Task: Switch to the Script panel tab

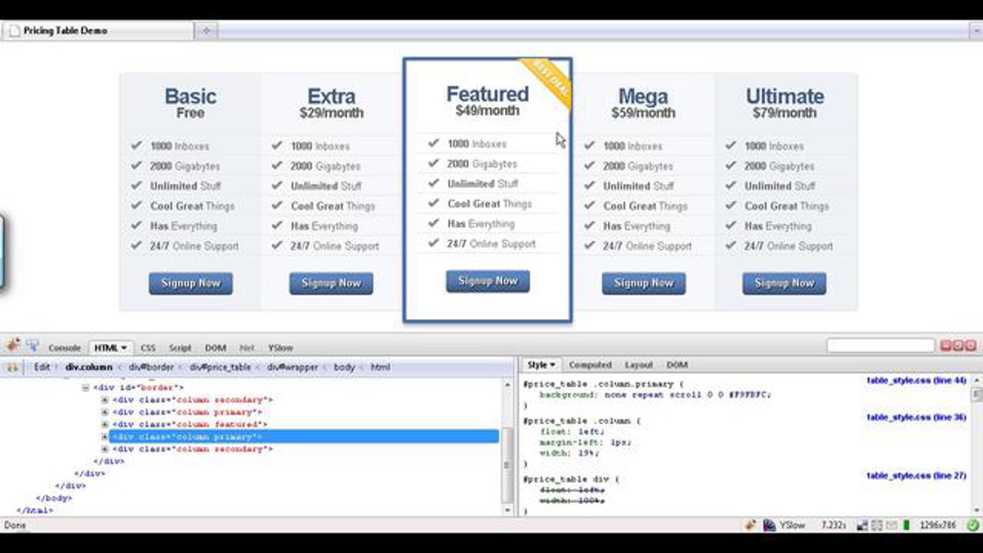Action: tap(180, 348)
